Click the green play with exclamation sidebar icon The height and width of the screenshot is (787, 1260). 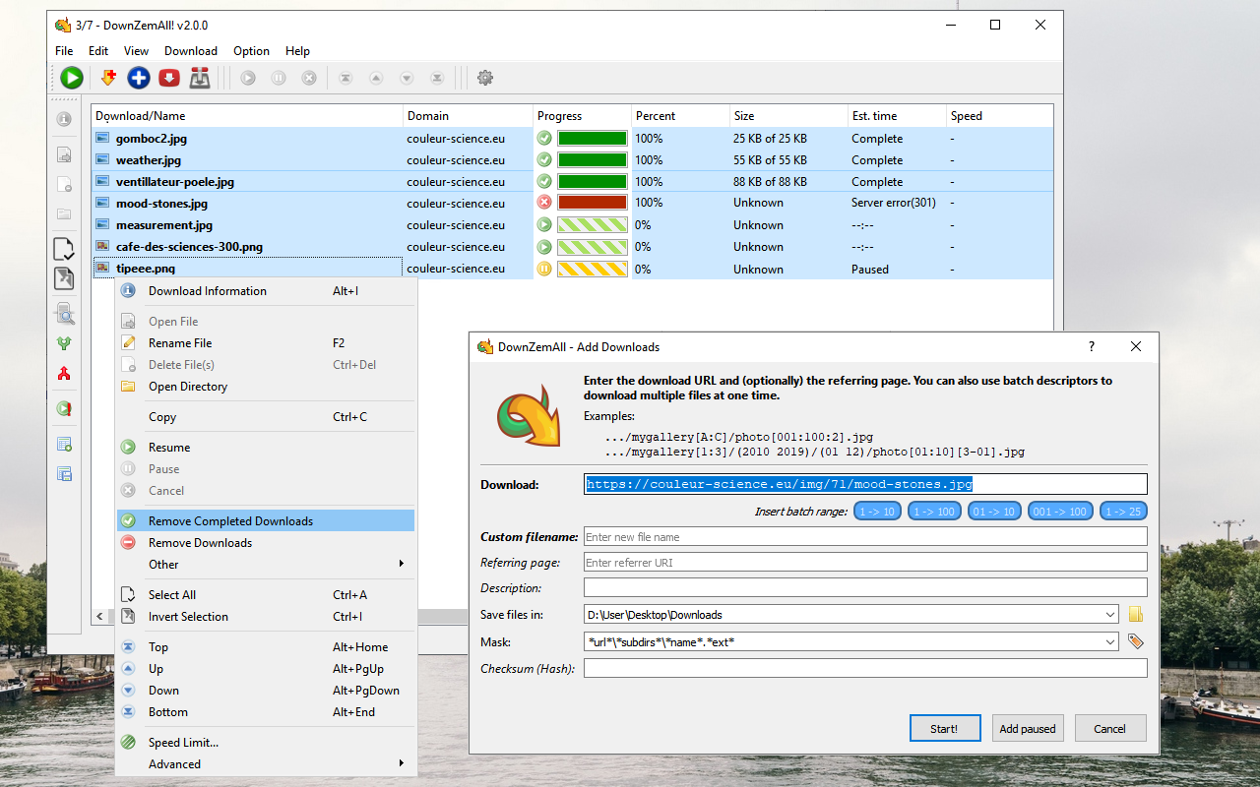64,408
